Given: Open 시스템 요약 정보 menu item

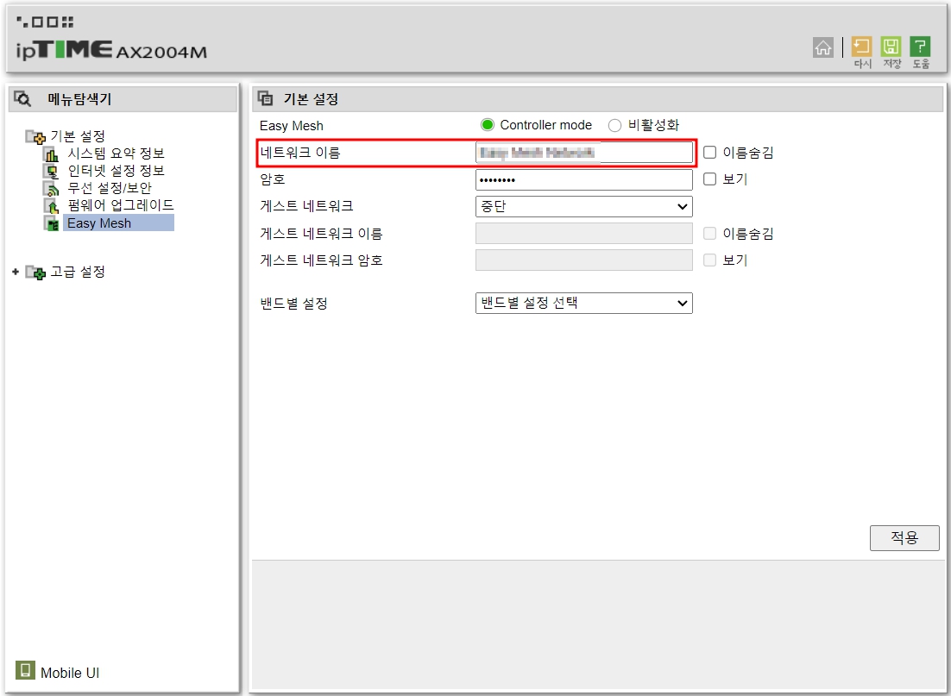Looking at the screenshot, I should tap(116, 154).
